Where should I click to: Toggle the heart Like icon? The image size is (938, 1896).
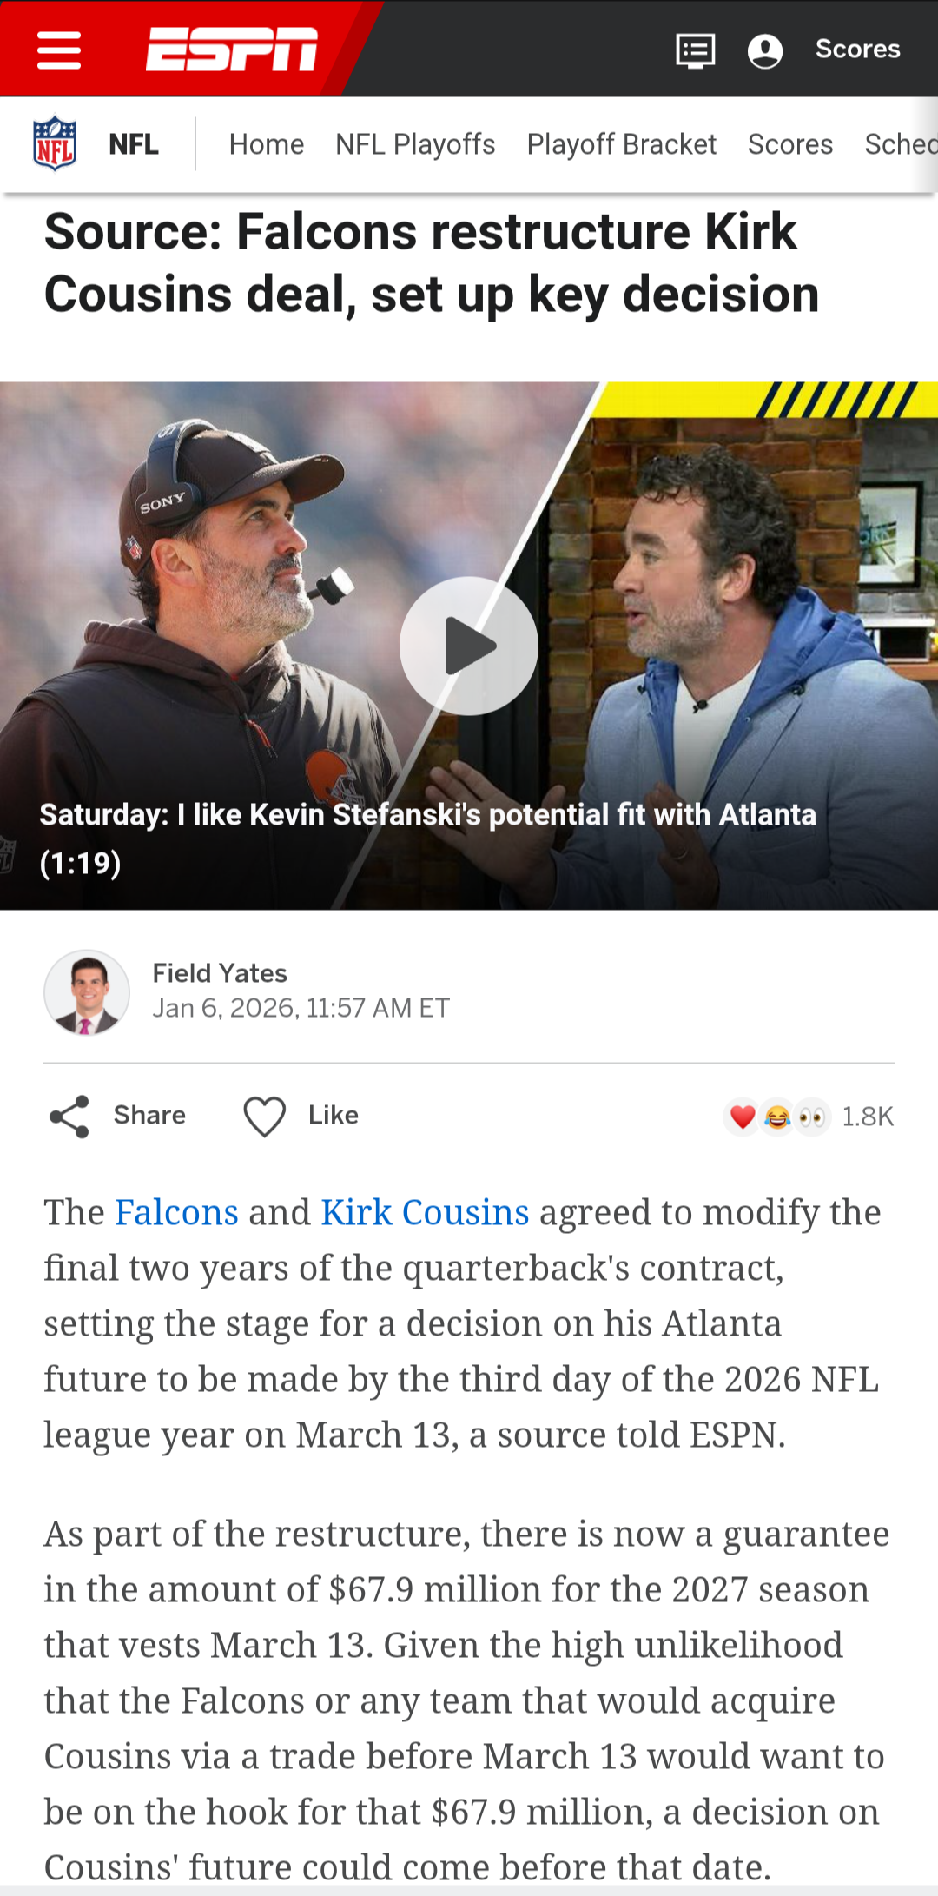264,1116
